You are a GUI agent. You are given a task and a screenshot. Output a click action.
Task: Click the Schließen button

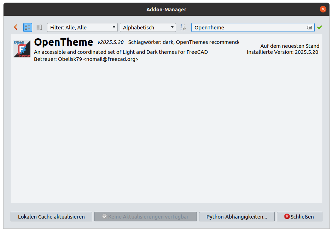299,216
